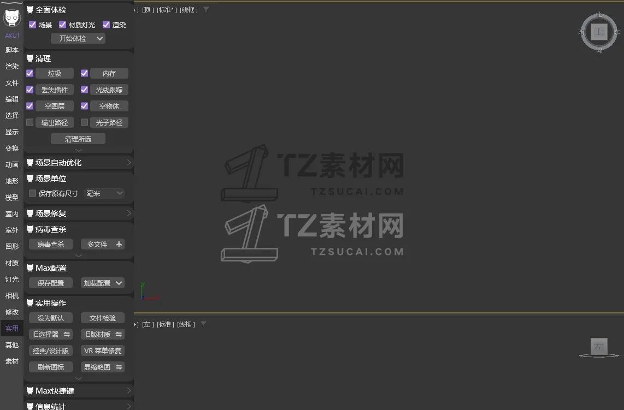This screenshot has width=624, height=410.
Task: Click the ViewCube in the top viewport
Action: (599, 32)
